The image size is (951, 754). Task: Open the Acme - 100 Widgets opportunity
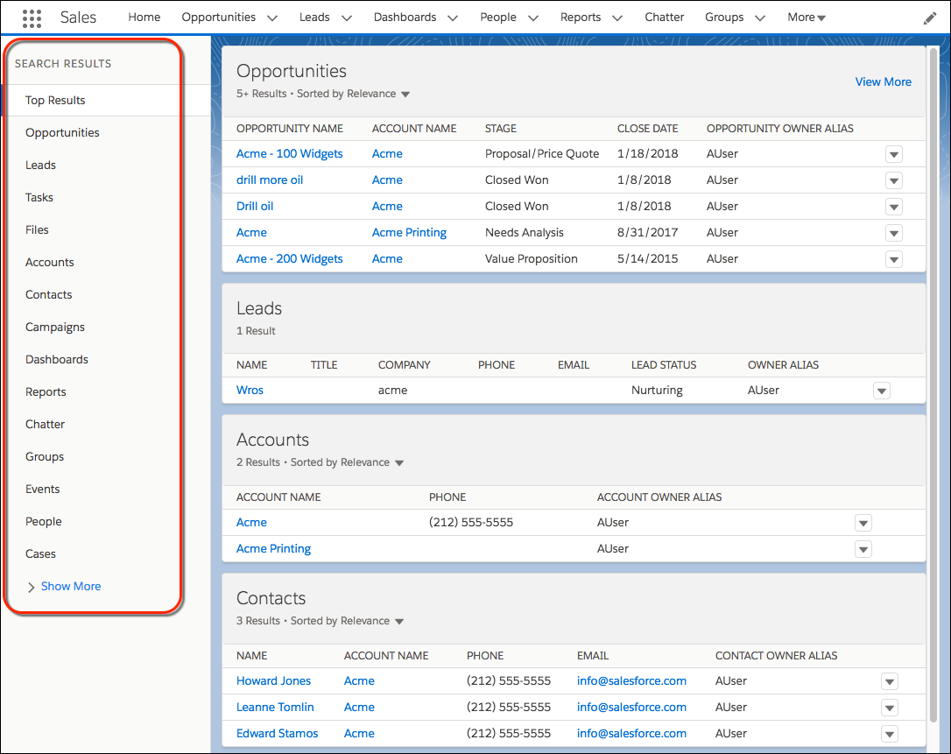pyautogui.click(x=289, y=154)
